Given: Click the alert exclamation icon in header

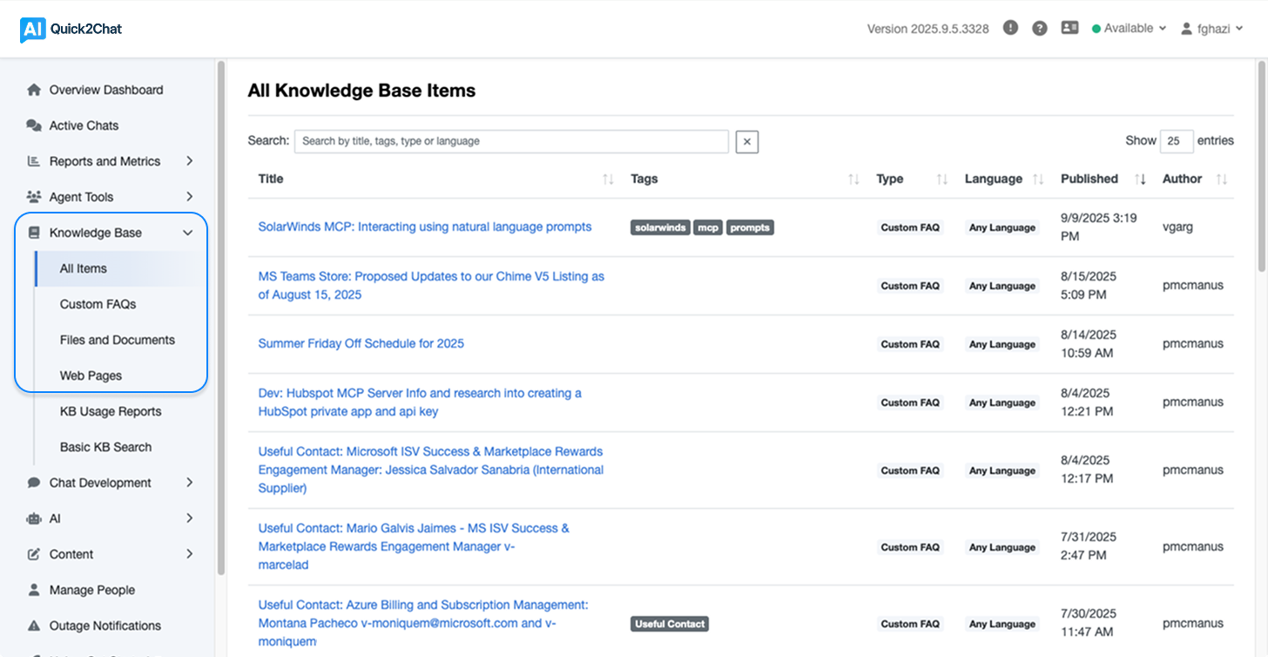Looking at the screenshot, I should point(1010,28).
